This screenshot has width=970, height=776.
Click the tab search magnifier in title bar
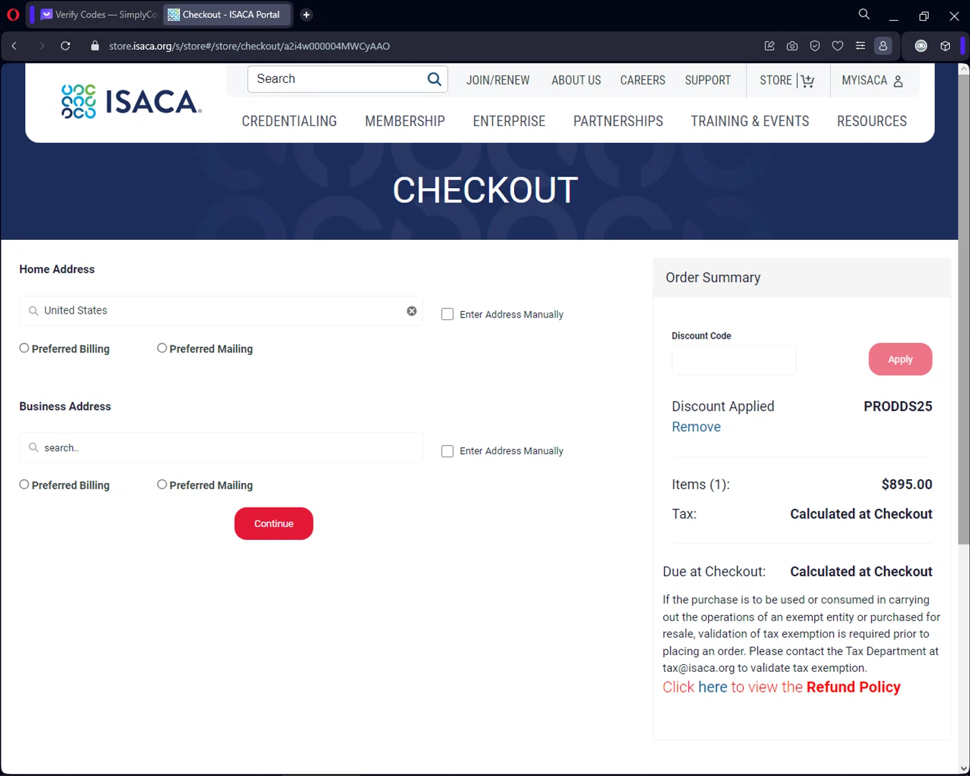[864, 14]
